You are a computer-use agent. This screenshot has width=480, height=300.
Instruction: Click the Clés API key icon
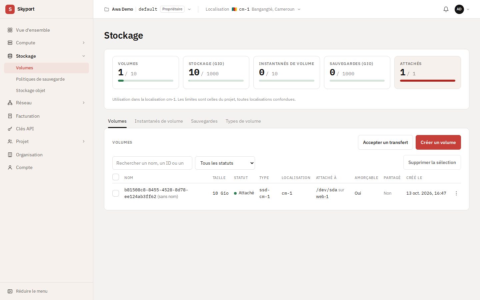click(10, 129)
